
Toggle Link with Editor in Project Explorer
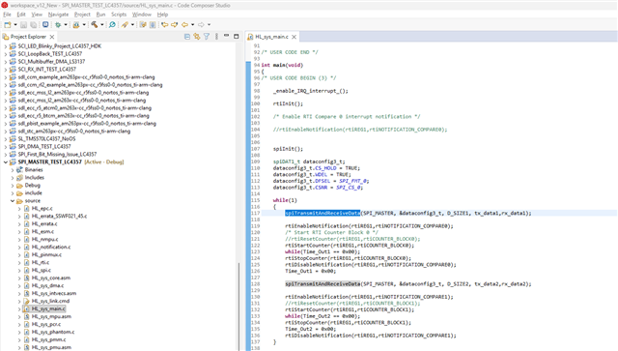(x=197, y=37)
